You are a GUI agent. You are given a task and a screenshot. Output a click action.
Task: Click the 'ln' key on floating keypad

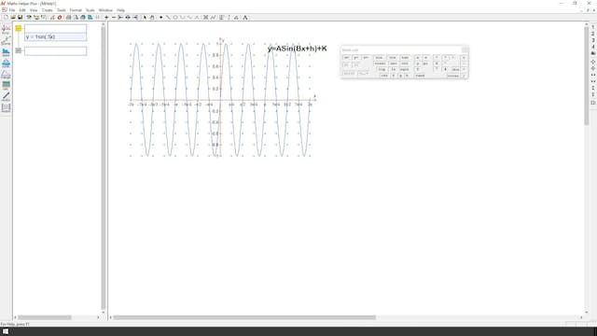pos(394,69)
